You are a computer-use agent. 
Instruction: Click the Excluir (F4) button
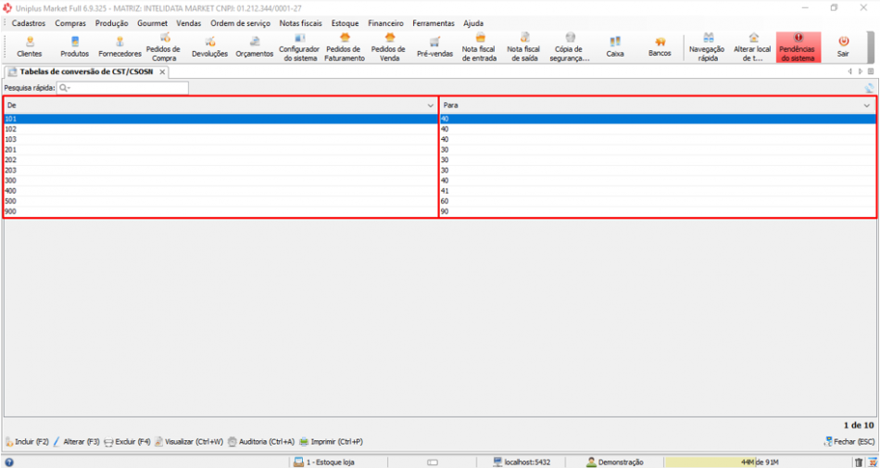click(128, 442)
